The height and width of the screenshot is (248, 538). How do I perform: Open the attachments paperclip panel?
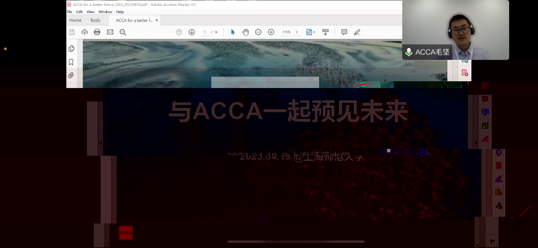(x=71, y=75)
